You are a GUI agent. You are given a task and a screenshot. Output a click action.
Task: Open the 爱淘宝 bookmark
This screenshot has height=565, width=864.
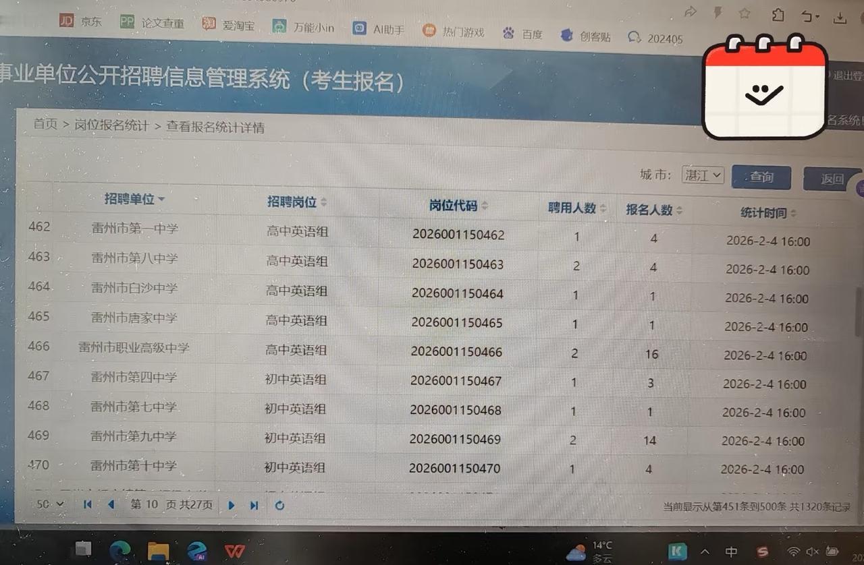click(x=228, y=26)
